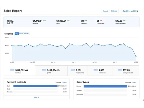The image size is (144, 108).
Task: Switch revenue chart to Month
Action: click(x=26, y=34)
